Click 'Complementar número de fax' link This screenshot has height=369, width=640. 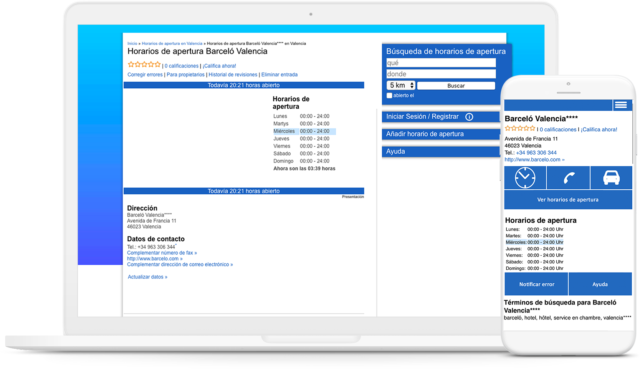coord(162,253)
